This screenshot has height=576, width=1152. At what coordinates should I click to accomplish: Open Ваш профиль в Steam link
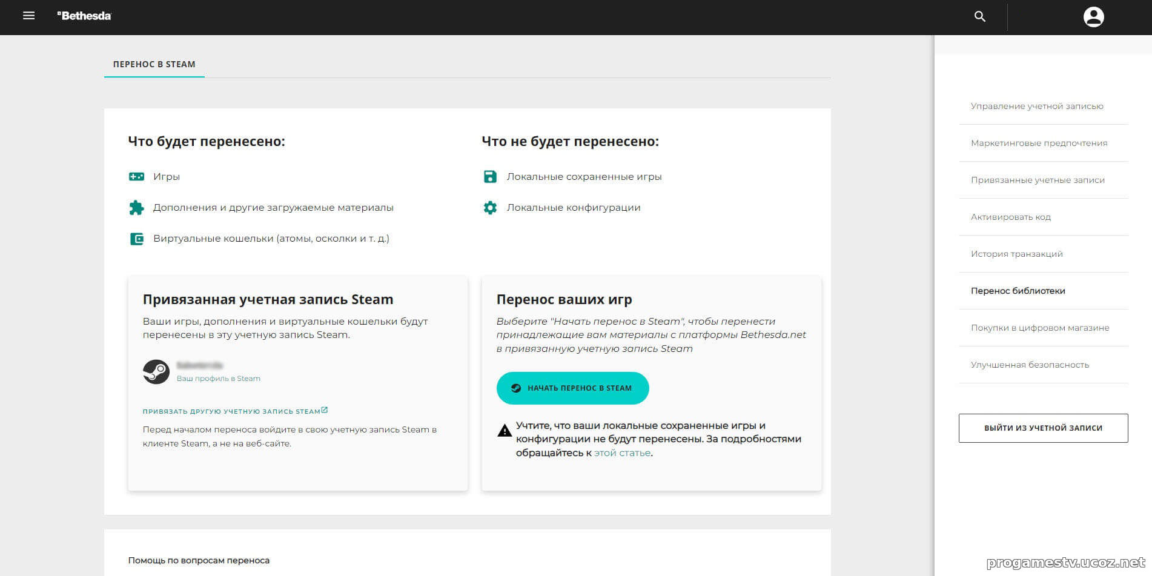click(219, 379)
